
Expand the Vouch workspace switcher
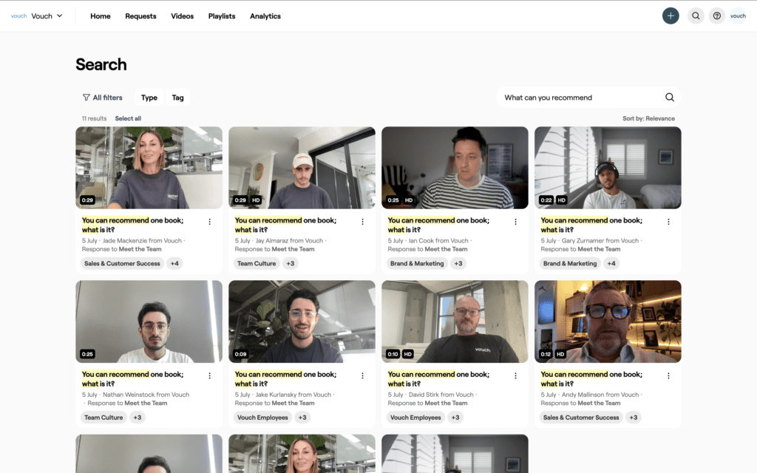(47, 16)
